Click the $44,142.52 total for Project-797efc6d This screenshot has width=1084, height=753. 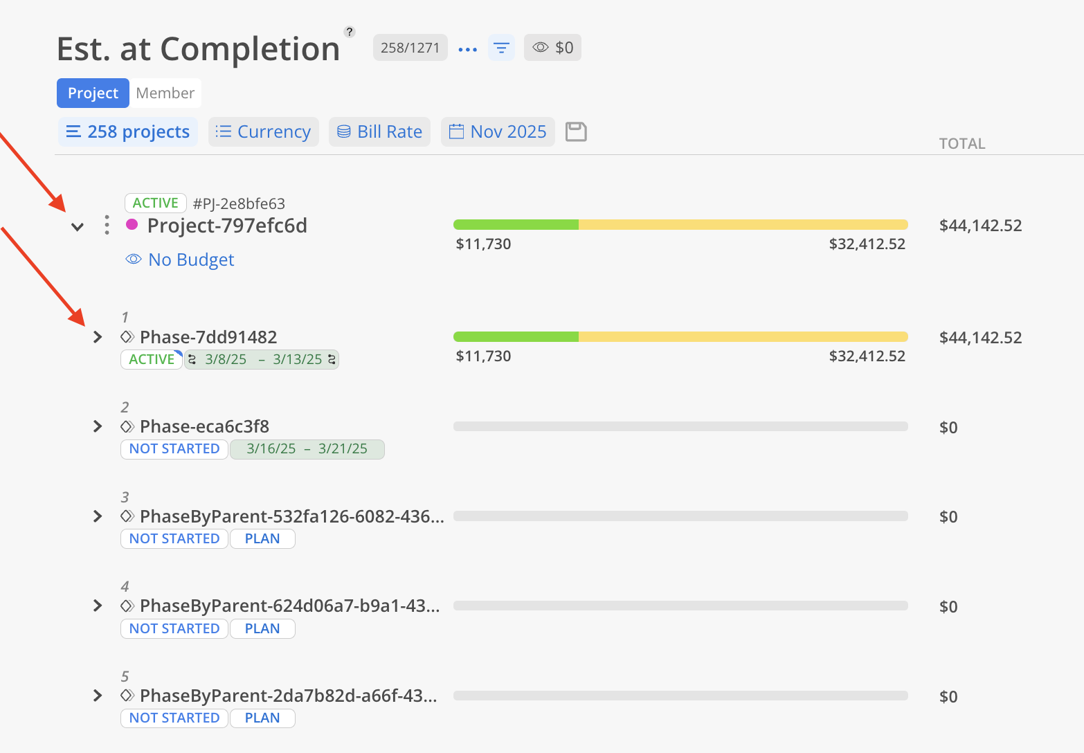click(980, 226)
